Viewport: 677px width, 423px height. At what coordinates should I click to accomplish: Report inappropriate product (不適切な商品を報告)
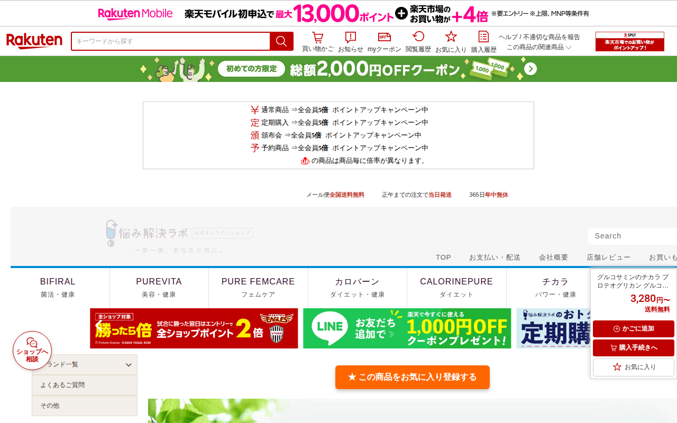pos(551,37)
